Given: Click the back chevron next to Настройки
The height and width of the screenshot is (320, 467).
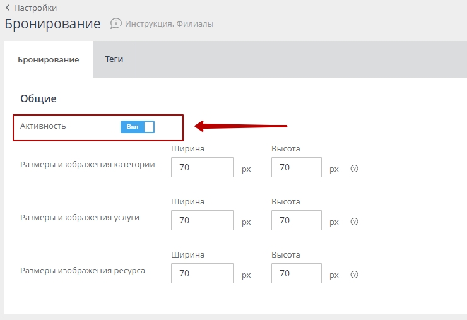Looking at the screenshot, I should (8, 8).
